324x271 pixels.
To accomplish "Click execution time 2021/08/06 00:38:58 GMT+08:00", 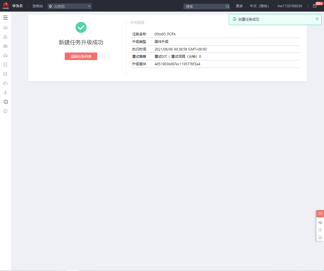I will coord(181,49).
